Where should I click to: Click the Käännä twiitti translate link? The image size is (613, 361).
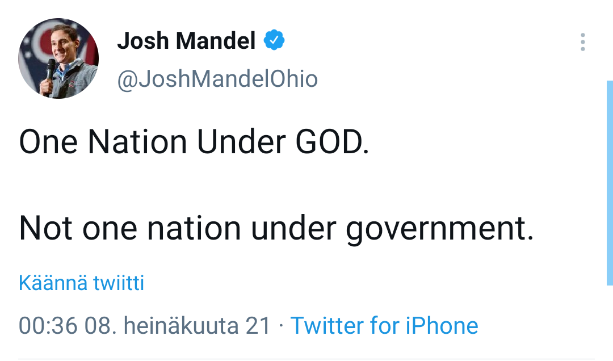coord(81,283)
